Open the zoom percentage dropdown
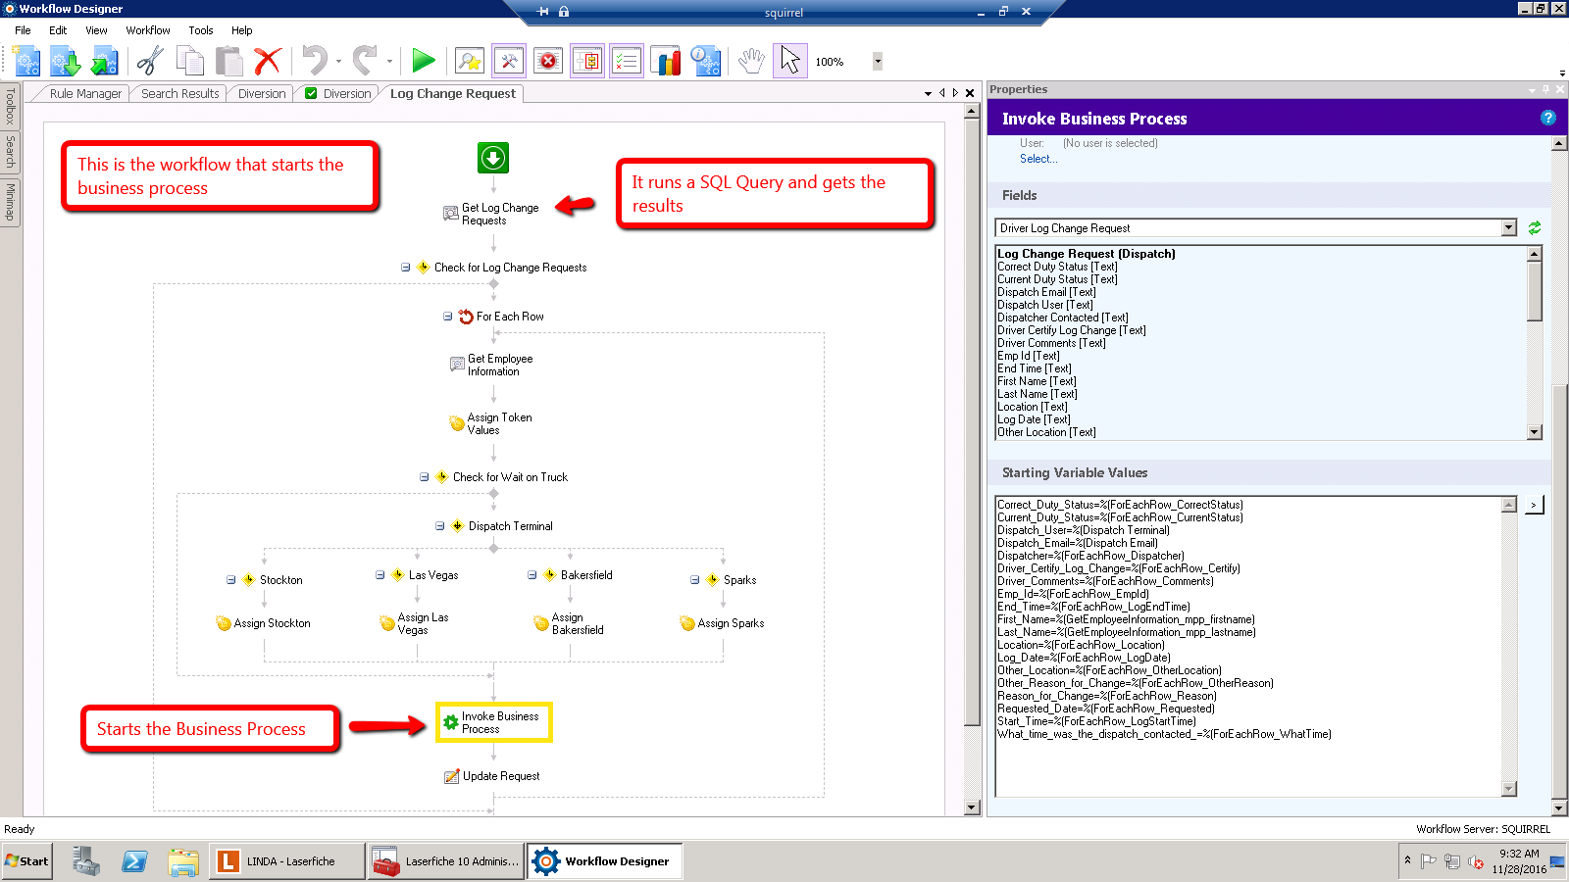This screenshot has width=1569, height=882. pyautogui.click(x=878, y=61)
